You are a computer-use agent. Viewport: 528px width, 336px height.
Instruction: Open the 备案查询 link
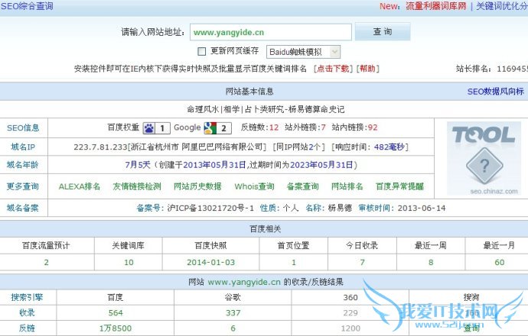pos(303,186)
